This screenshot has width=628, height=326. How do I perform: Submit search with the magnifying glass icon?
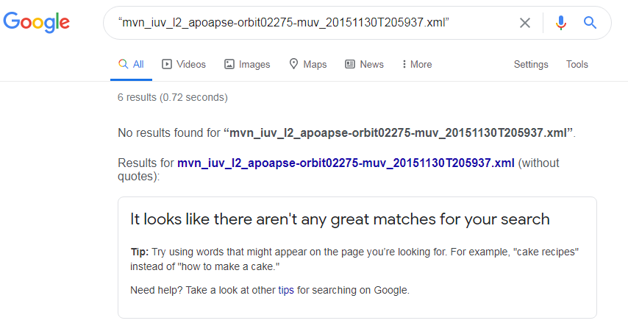pyautogui.click(x=590, y=23)
